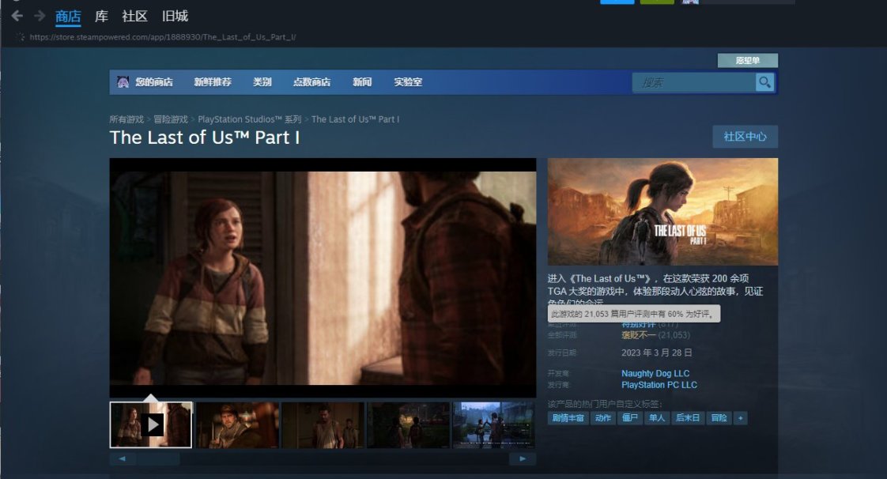887x479 pixels.
Task: Click the plus tag button
Action: (740, 418)
